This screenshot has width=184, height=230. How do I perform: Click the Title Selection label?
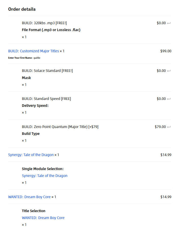33,211
